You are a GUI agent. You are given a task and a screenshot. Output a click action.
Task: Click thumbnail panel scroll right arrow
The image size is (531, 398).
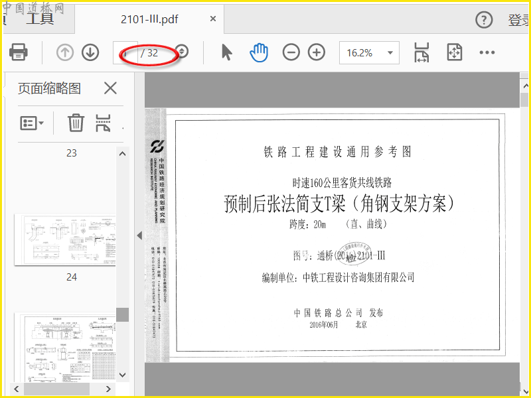(x=108, y=389)
